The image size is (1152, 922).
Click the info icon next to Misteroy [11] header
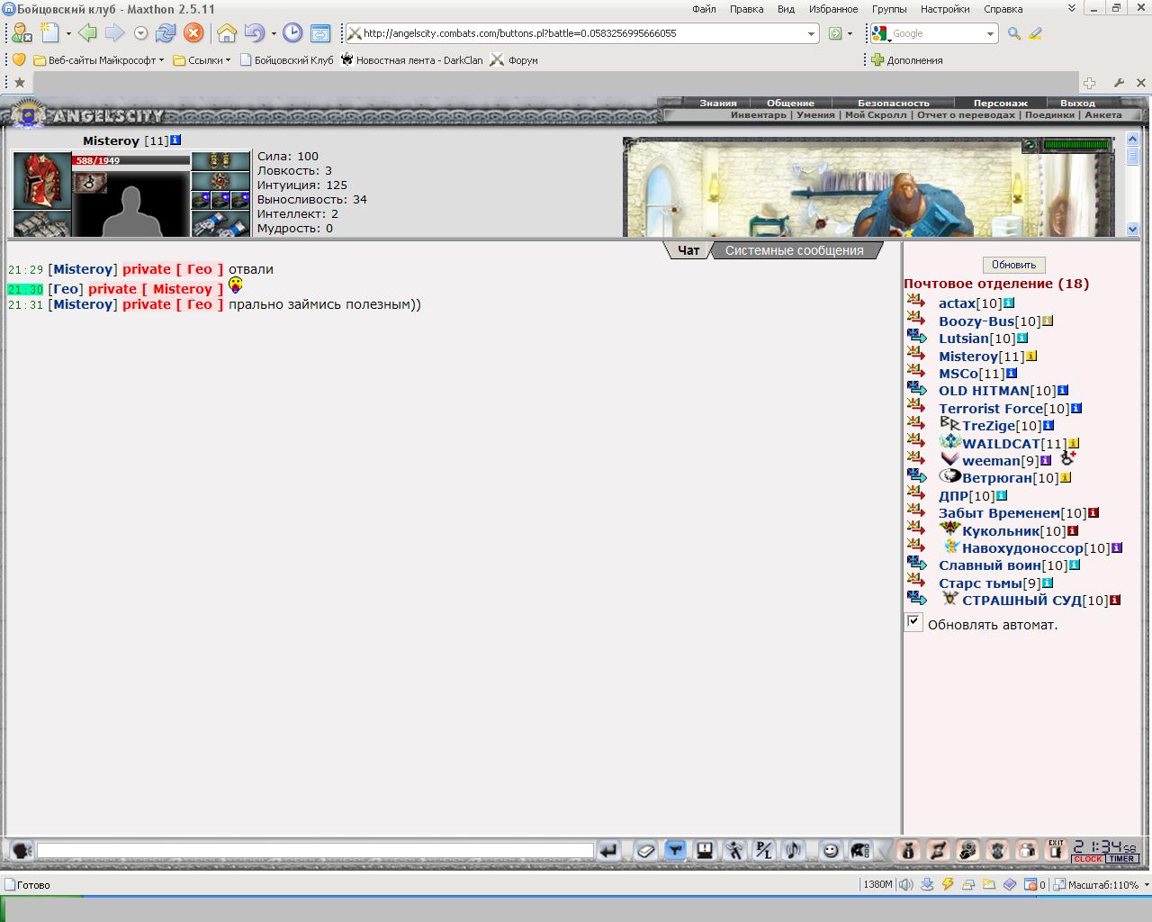tap(175, 140)
